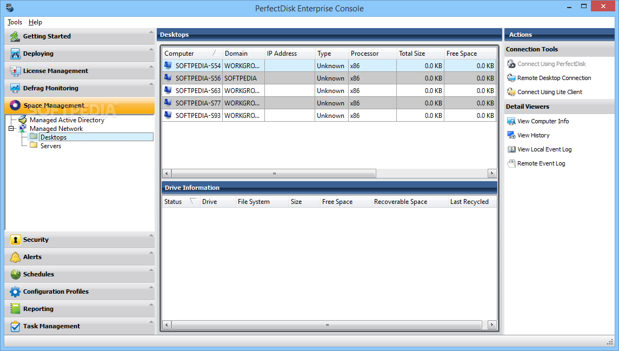The width and height of the screenshot is (619, 351).
Task: Sort by Recoverable Space column header
Action: tap(410, 201)
